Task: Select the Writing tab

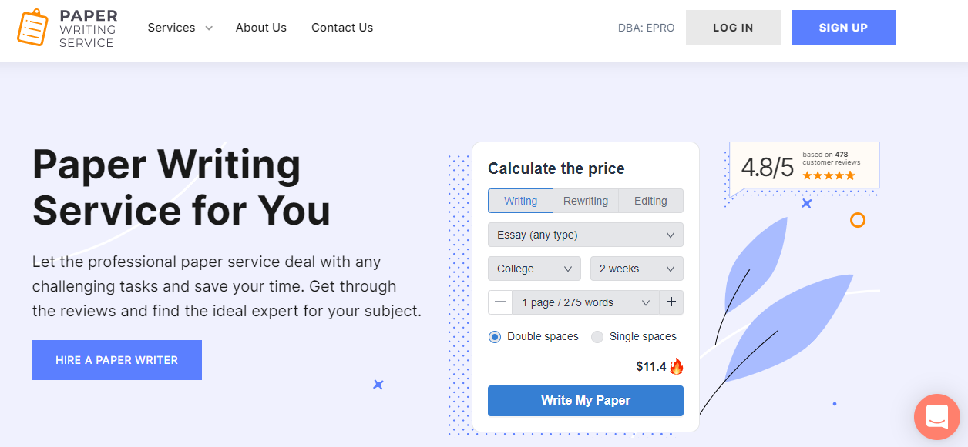Action: click(x=520, y=201)
